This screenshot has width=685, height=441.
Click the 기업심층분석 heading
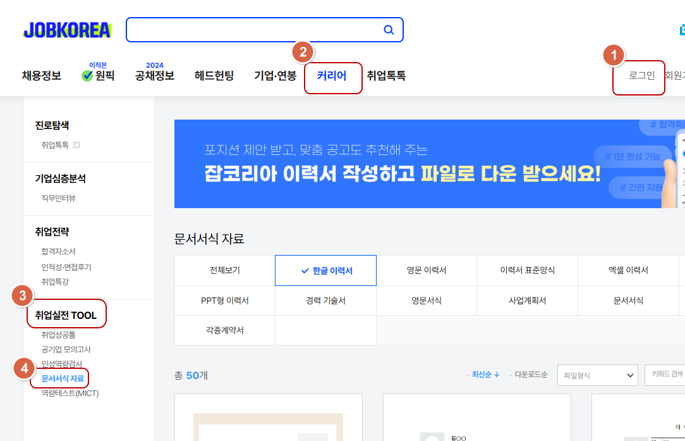[60, 178]
